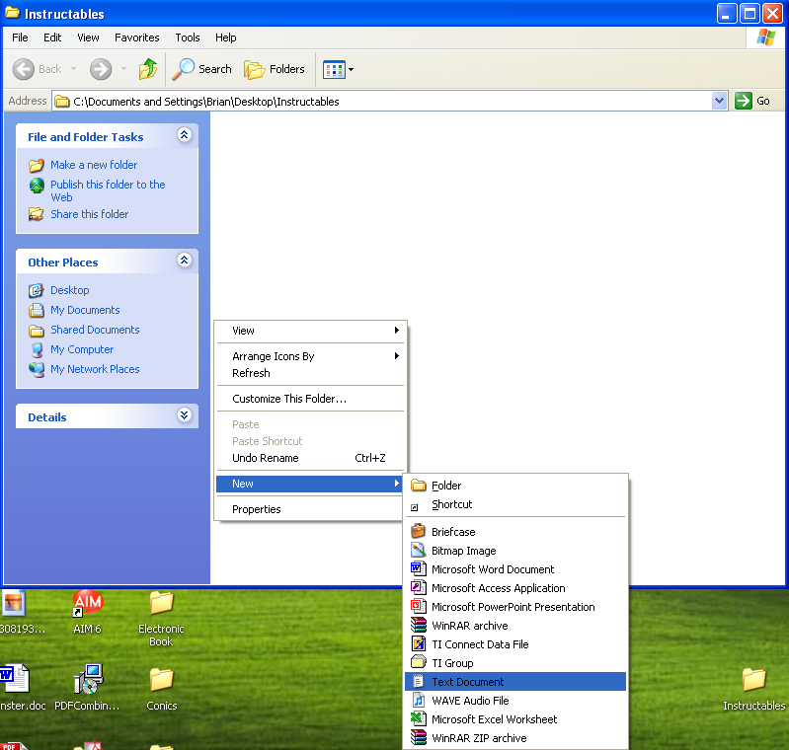Create new Shortcut from submenu
Image resolution: width=789 pixels, height=750 pixels.
(515, 504)
